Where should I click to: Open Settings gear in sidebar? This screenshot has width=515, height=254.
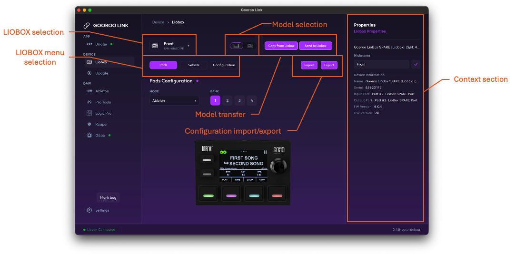click(89, 210)
